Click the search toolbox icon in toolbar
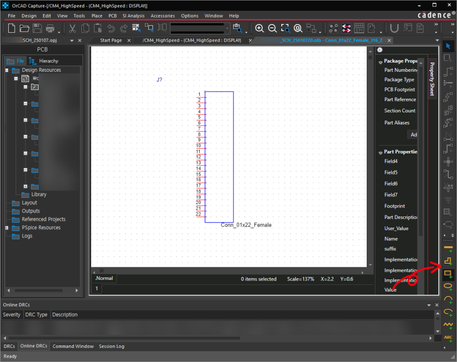This screenshot has width=457, height=362. click(x=238, y=28)
